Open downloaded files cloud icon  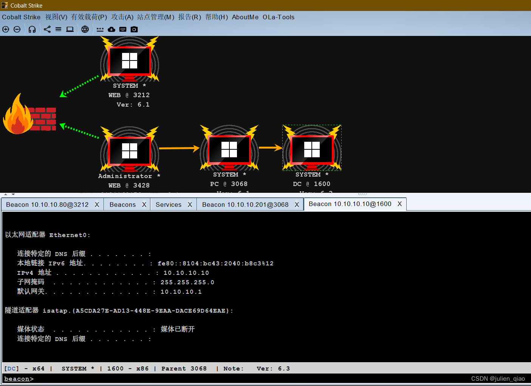[x=111, y=29]
